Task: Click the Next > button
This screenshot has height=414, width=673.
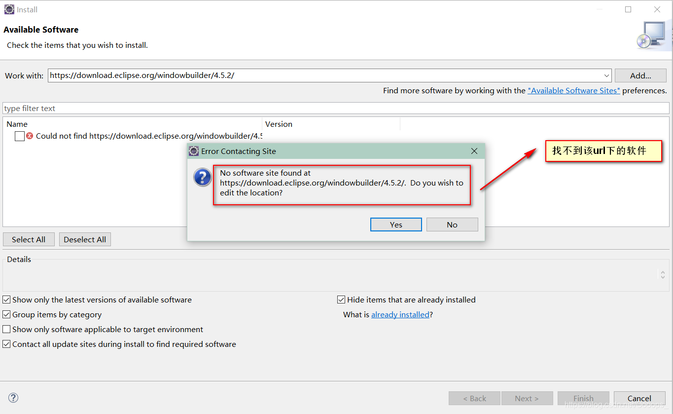Action: point(527,398)
